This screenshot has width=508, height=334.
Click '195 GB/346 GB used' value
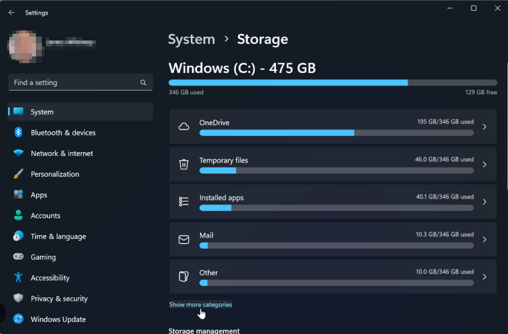pos(445,122)
